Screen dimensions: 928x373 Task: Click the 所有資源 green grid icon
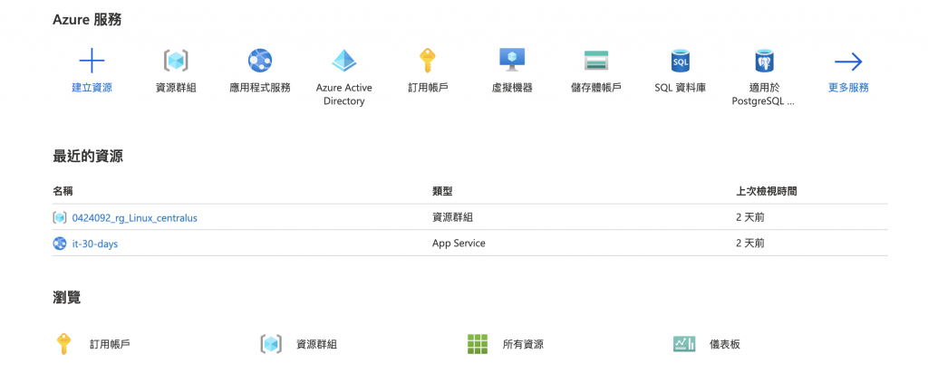point(477,343)
